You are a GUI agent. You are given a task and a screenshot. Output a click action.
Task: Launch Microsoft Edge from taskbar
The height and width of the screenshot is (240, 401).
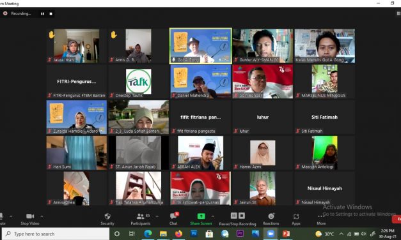click(x=148, y=234)
